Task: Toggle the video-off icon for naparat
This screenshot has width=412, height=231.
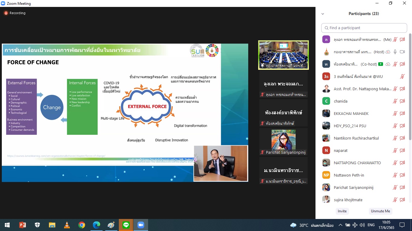Action: 402,150
